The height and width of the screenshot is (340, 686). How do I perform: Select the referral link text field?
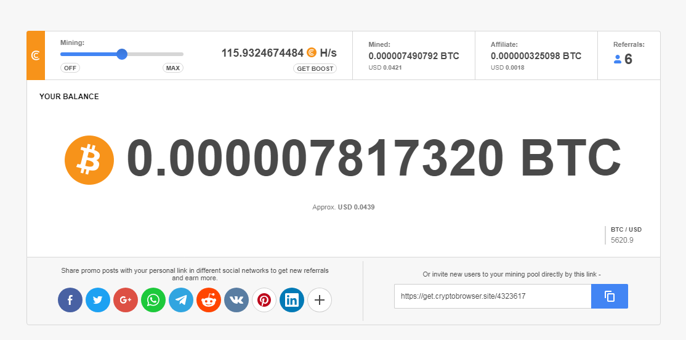[x=493, y=296]
